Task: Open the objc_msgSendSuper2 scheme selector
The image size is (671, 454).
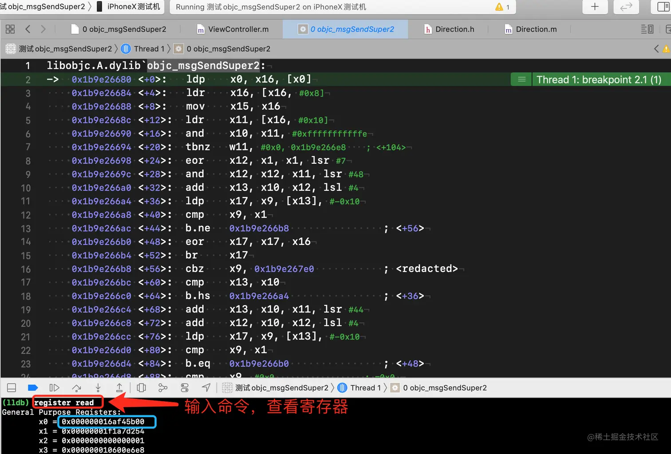Action: pos(43,7)
